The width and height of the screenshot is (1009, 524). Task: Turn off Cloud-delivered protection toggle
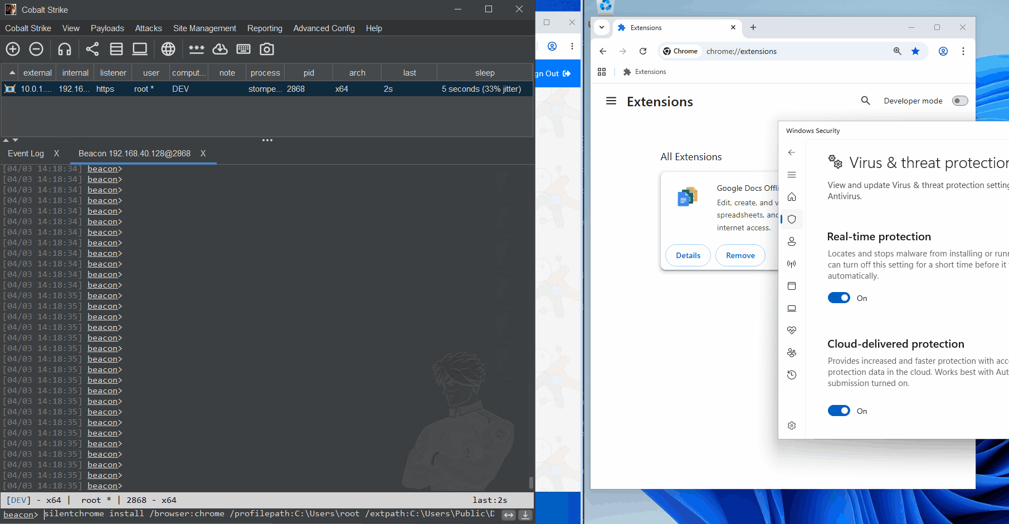coord(839,411)
